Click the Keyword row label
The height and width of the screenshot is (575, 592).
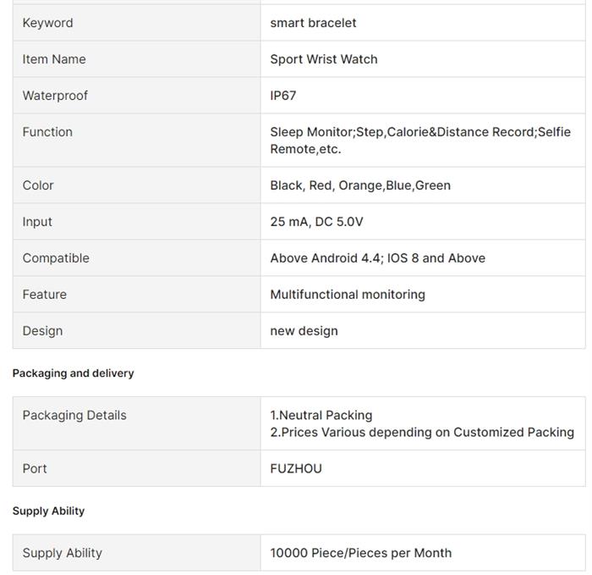click(47, 23)
